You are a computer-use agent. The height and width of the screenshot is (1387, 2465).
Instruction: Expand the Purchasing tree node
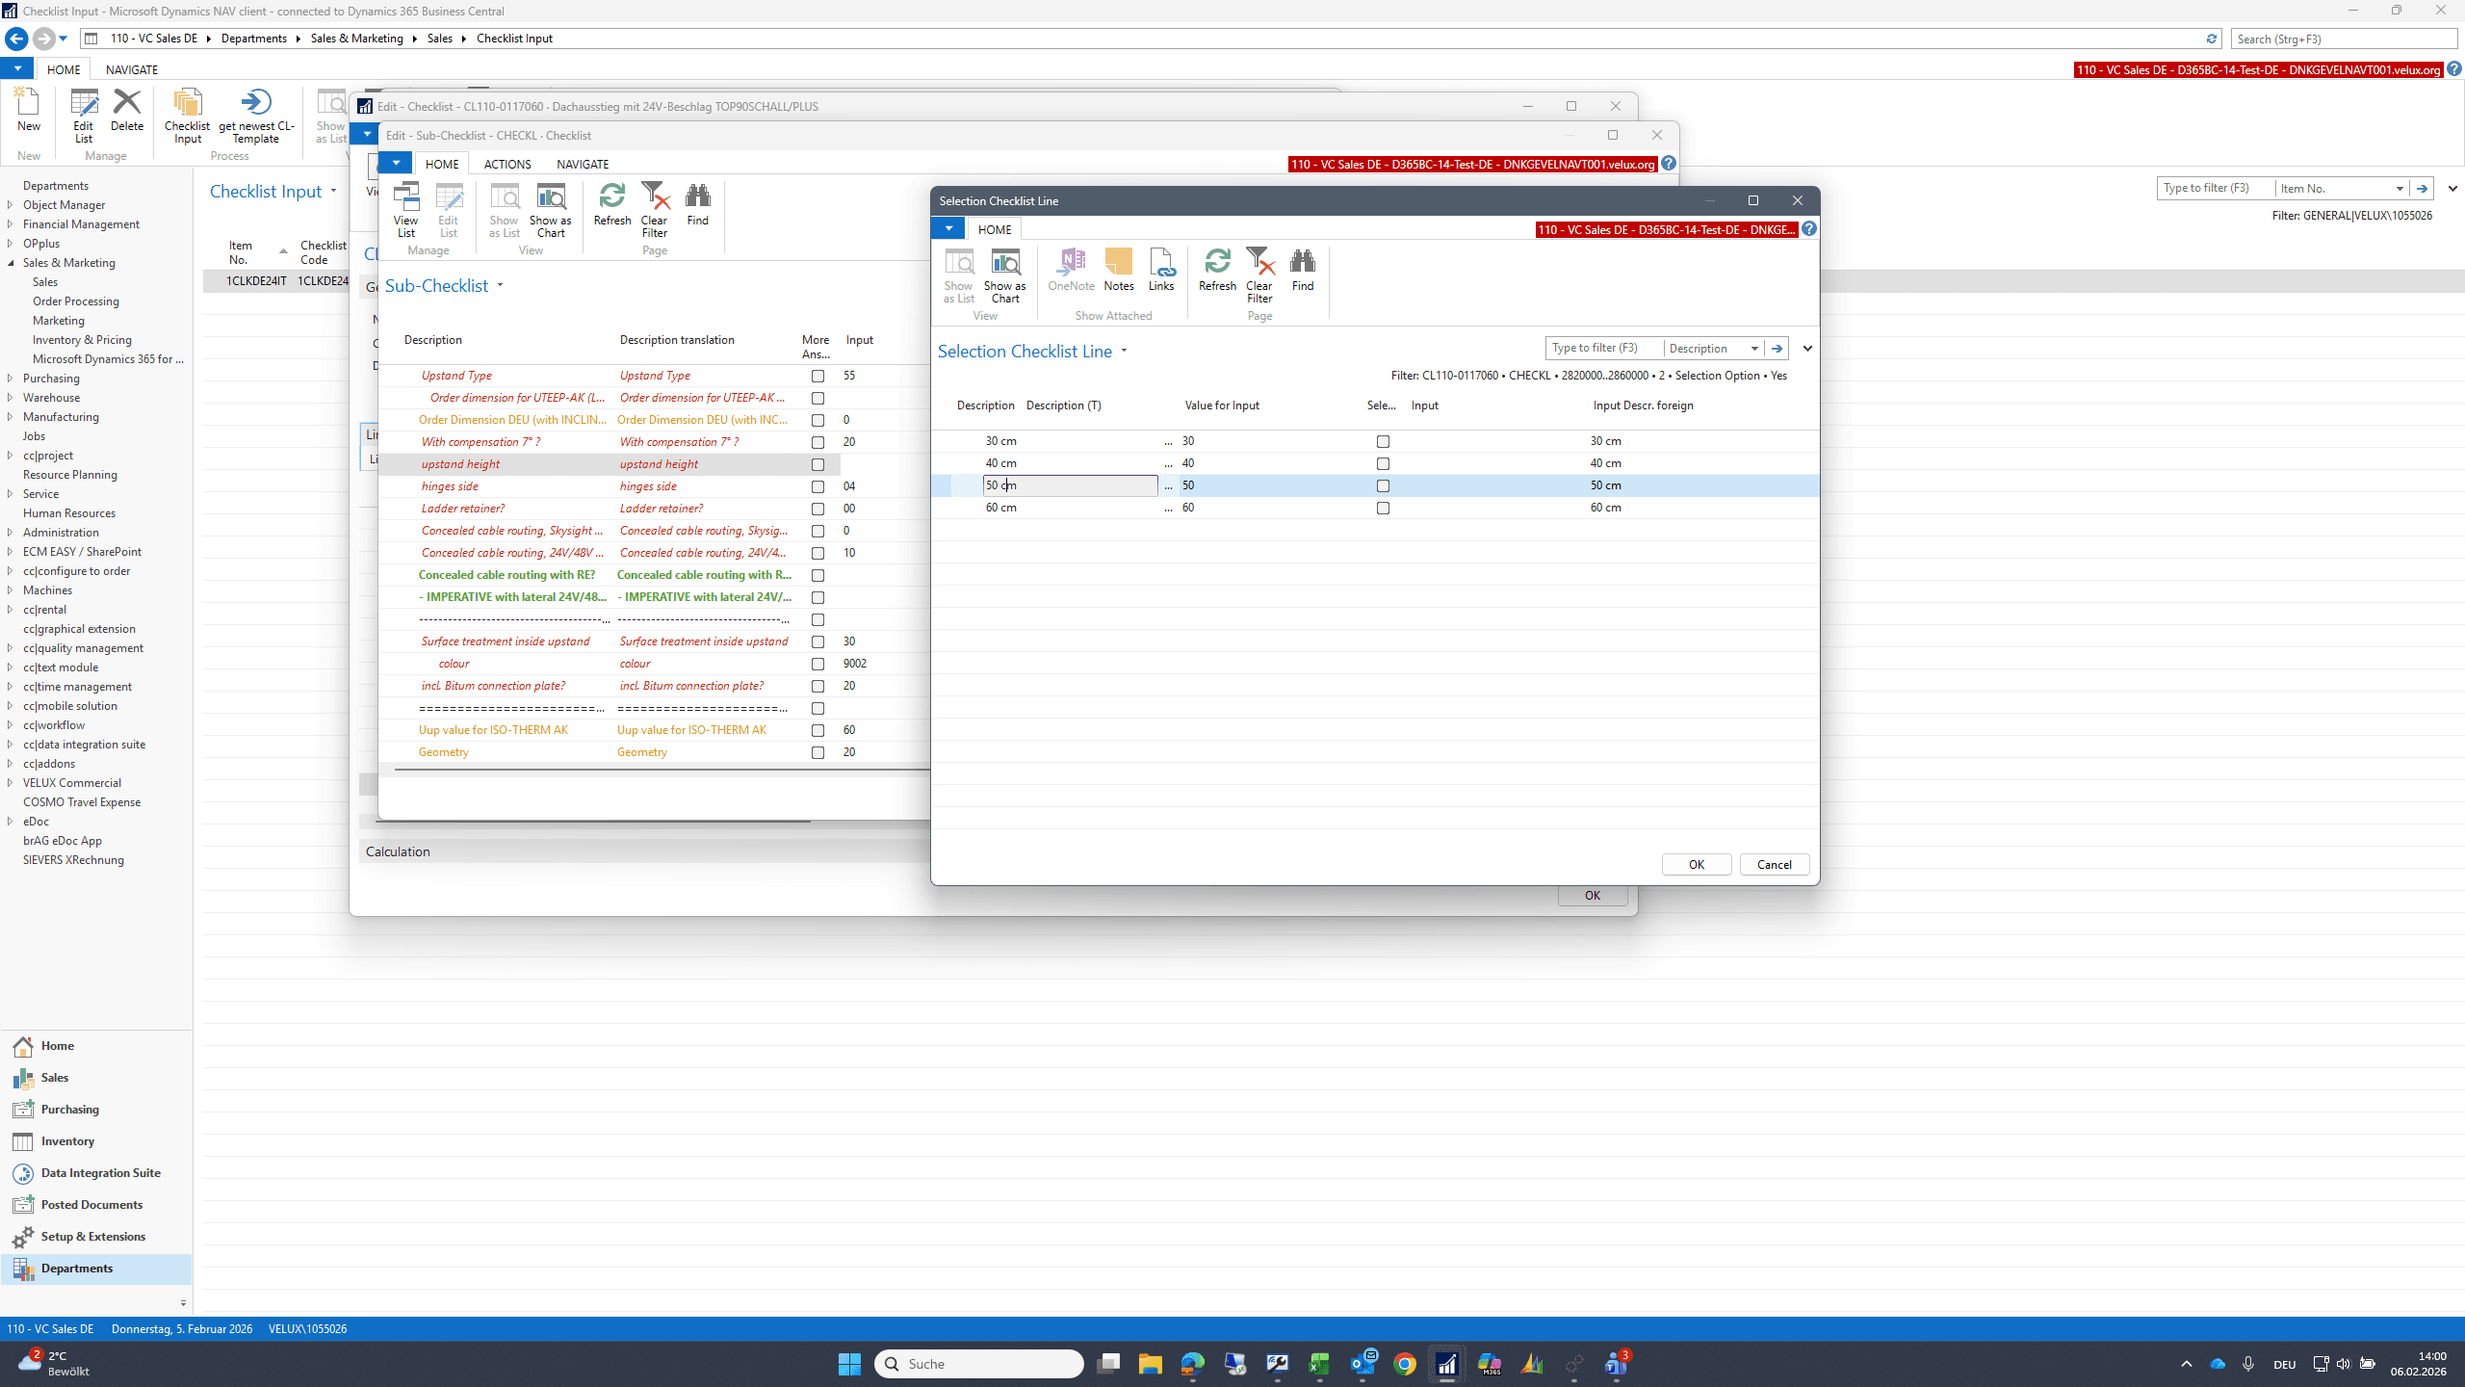coord(11,379)
